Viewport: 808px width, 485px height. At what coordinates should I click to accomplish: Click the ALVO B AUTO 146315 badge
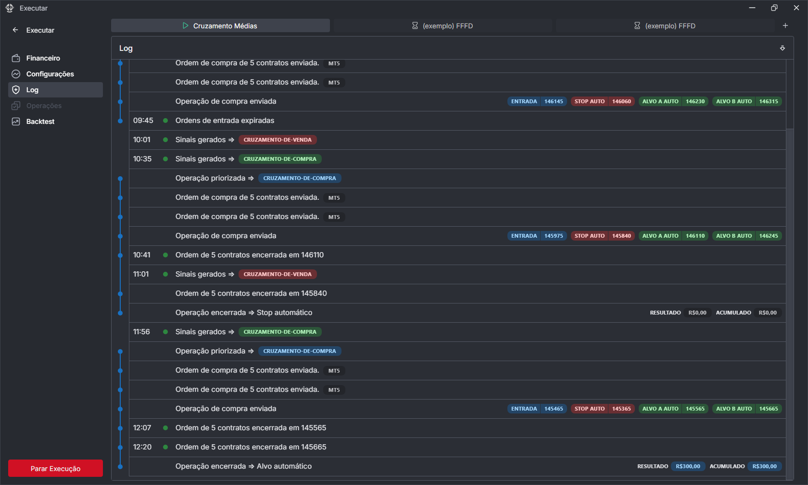(x=746, y=101)
